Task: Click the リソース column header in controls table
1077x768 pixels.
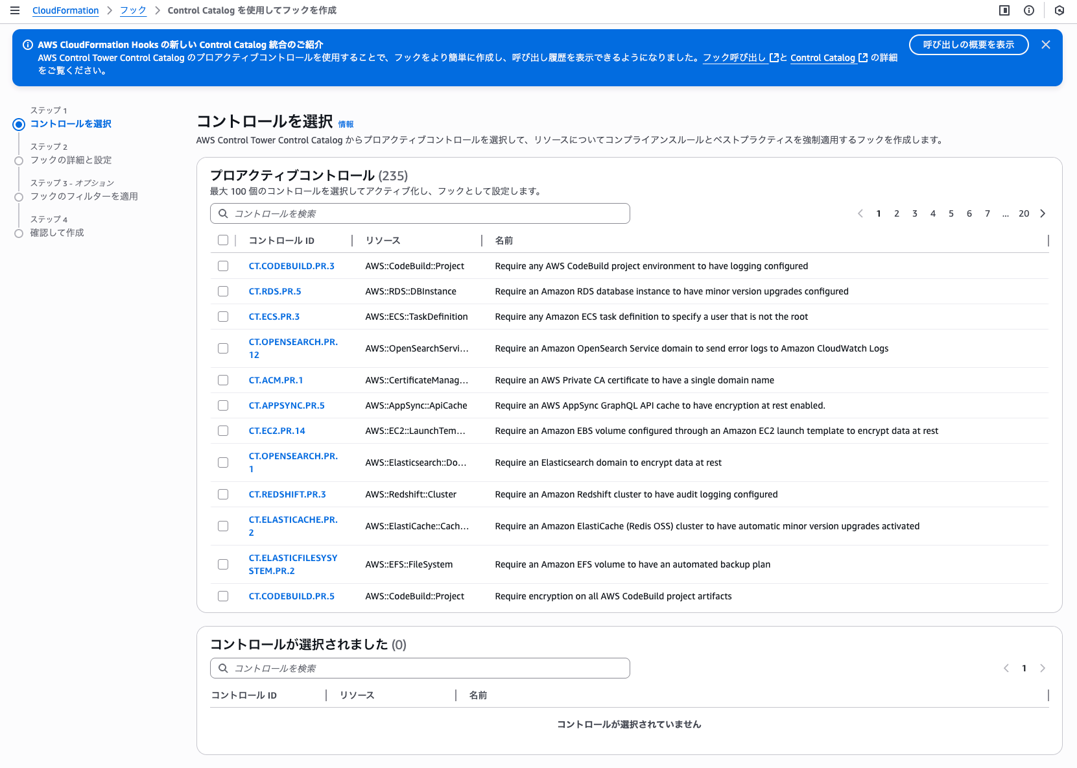Action: [x=383, y=240]
